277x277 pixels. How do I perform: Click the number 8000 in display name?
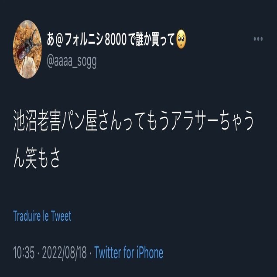(116, 40)
